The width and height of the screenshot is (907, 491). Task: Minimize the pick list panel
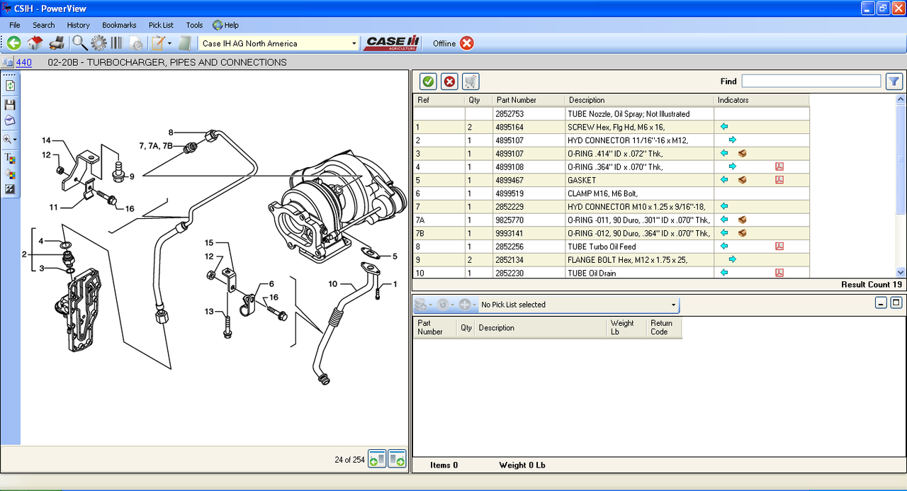click(x=881, y=303)
